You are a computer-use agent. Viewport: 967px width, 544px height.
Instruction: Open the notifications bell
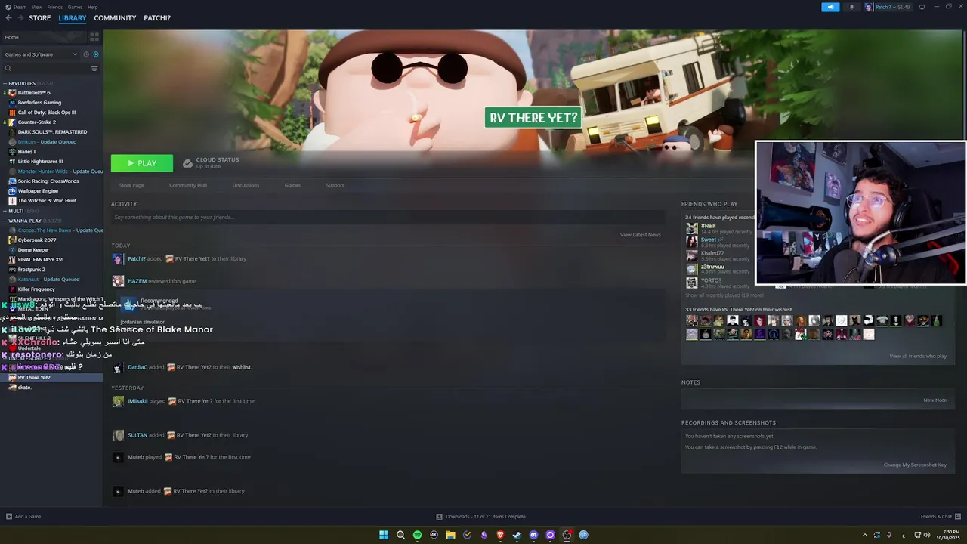click(851, 7)
